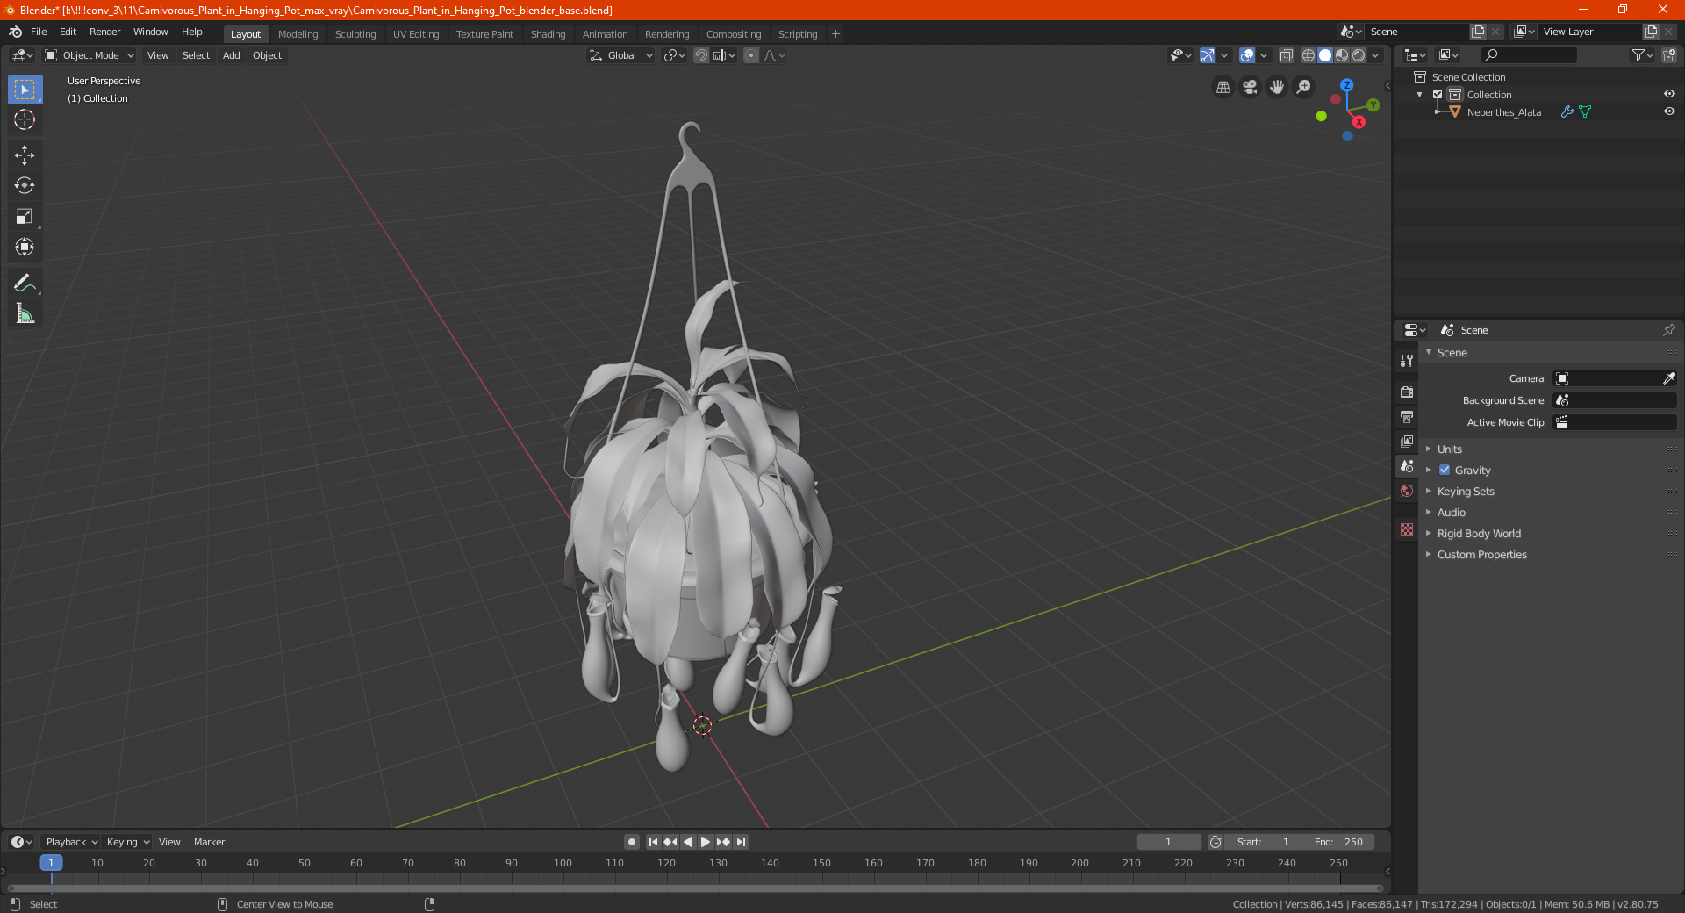Click the zoom view magnifier icon
This screenshot has width=1685, height=913.
point(1304,87)
